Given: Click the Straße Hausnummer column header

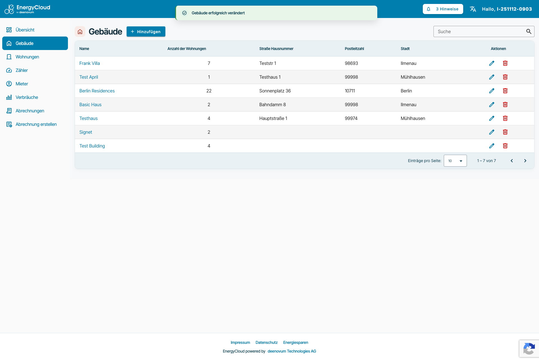Looking at the screenshot, I should coord(276,49).
